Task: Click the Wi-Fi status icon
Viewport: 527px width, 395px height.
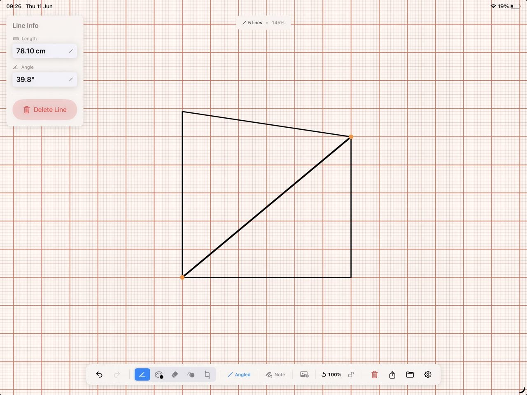Action: click(493, 6)
